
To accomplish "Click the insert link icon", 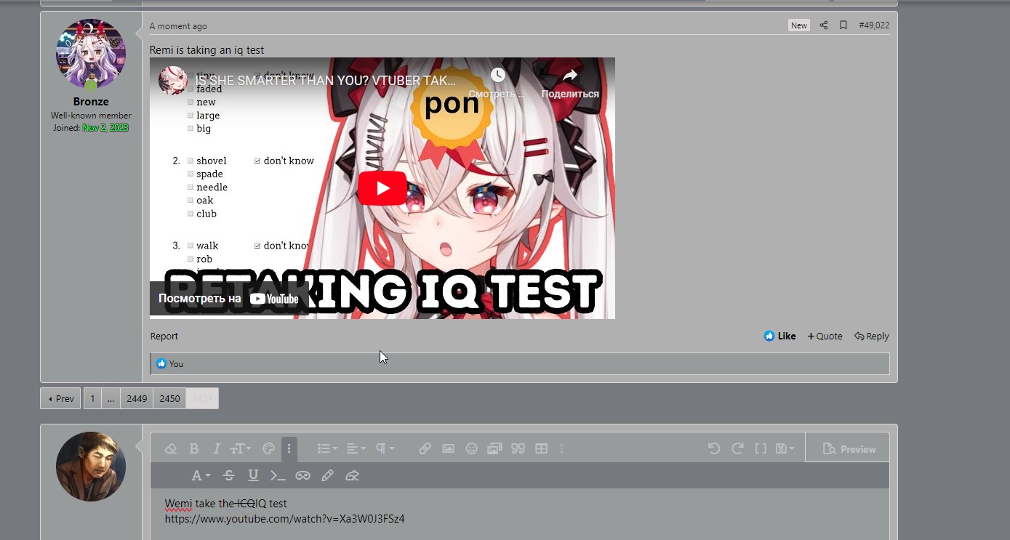I will coord(425,449).
